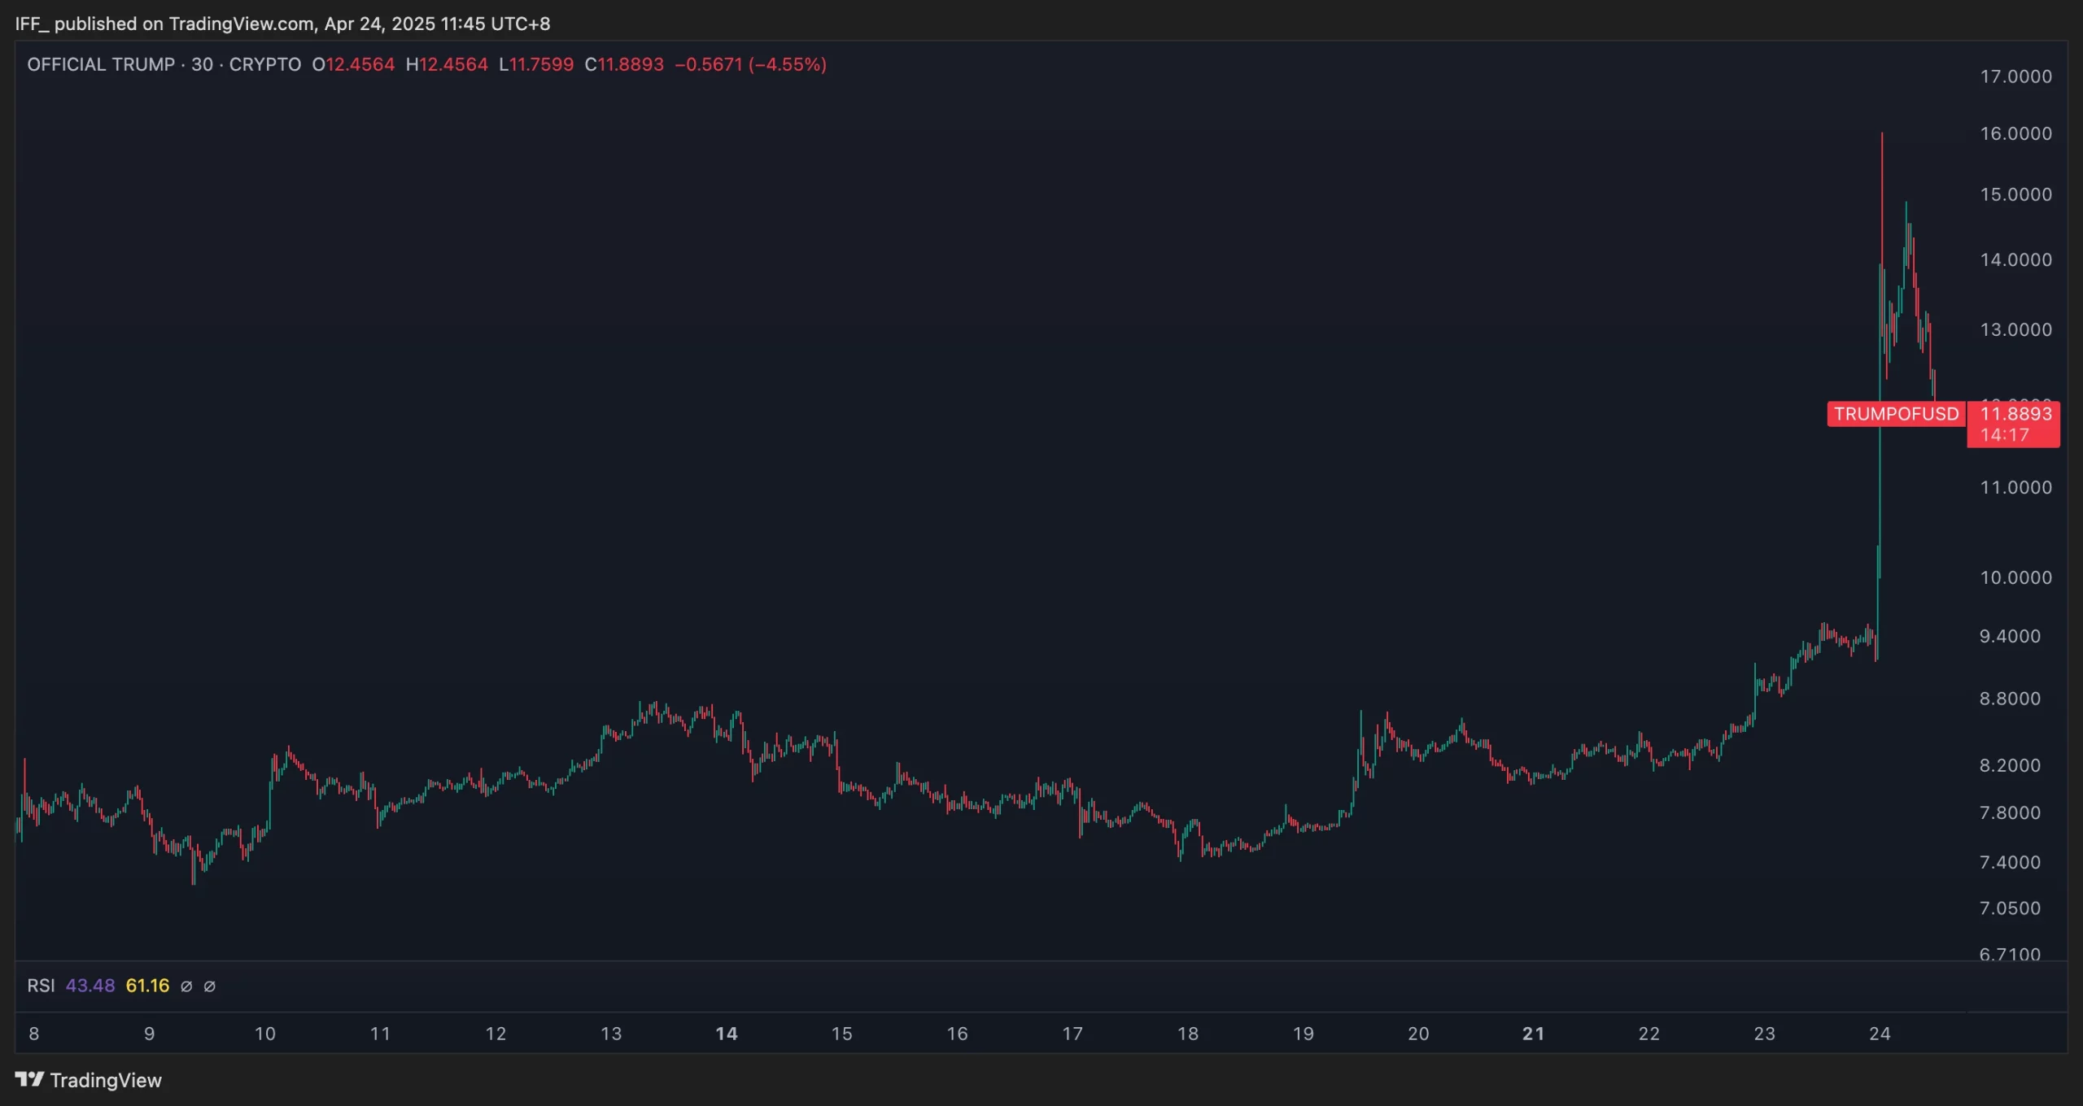Click the low value L11.7599
Screen dimensions: 2083x1106
(536, 64)
